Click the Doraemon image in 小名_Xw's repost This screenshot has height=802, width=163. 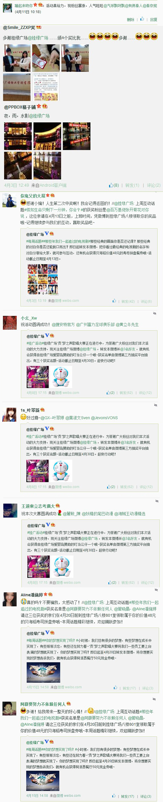click(61, 376)
